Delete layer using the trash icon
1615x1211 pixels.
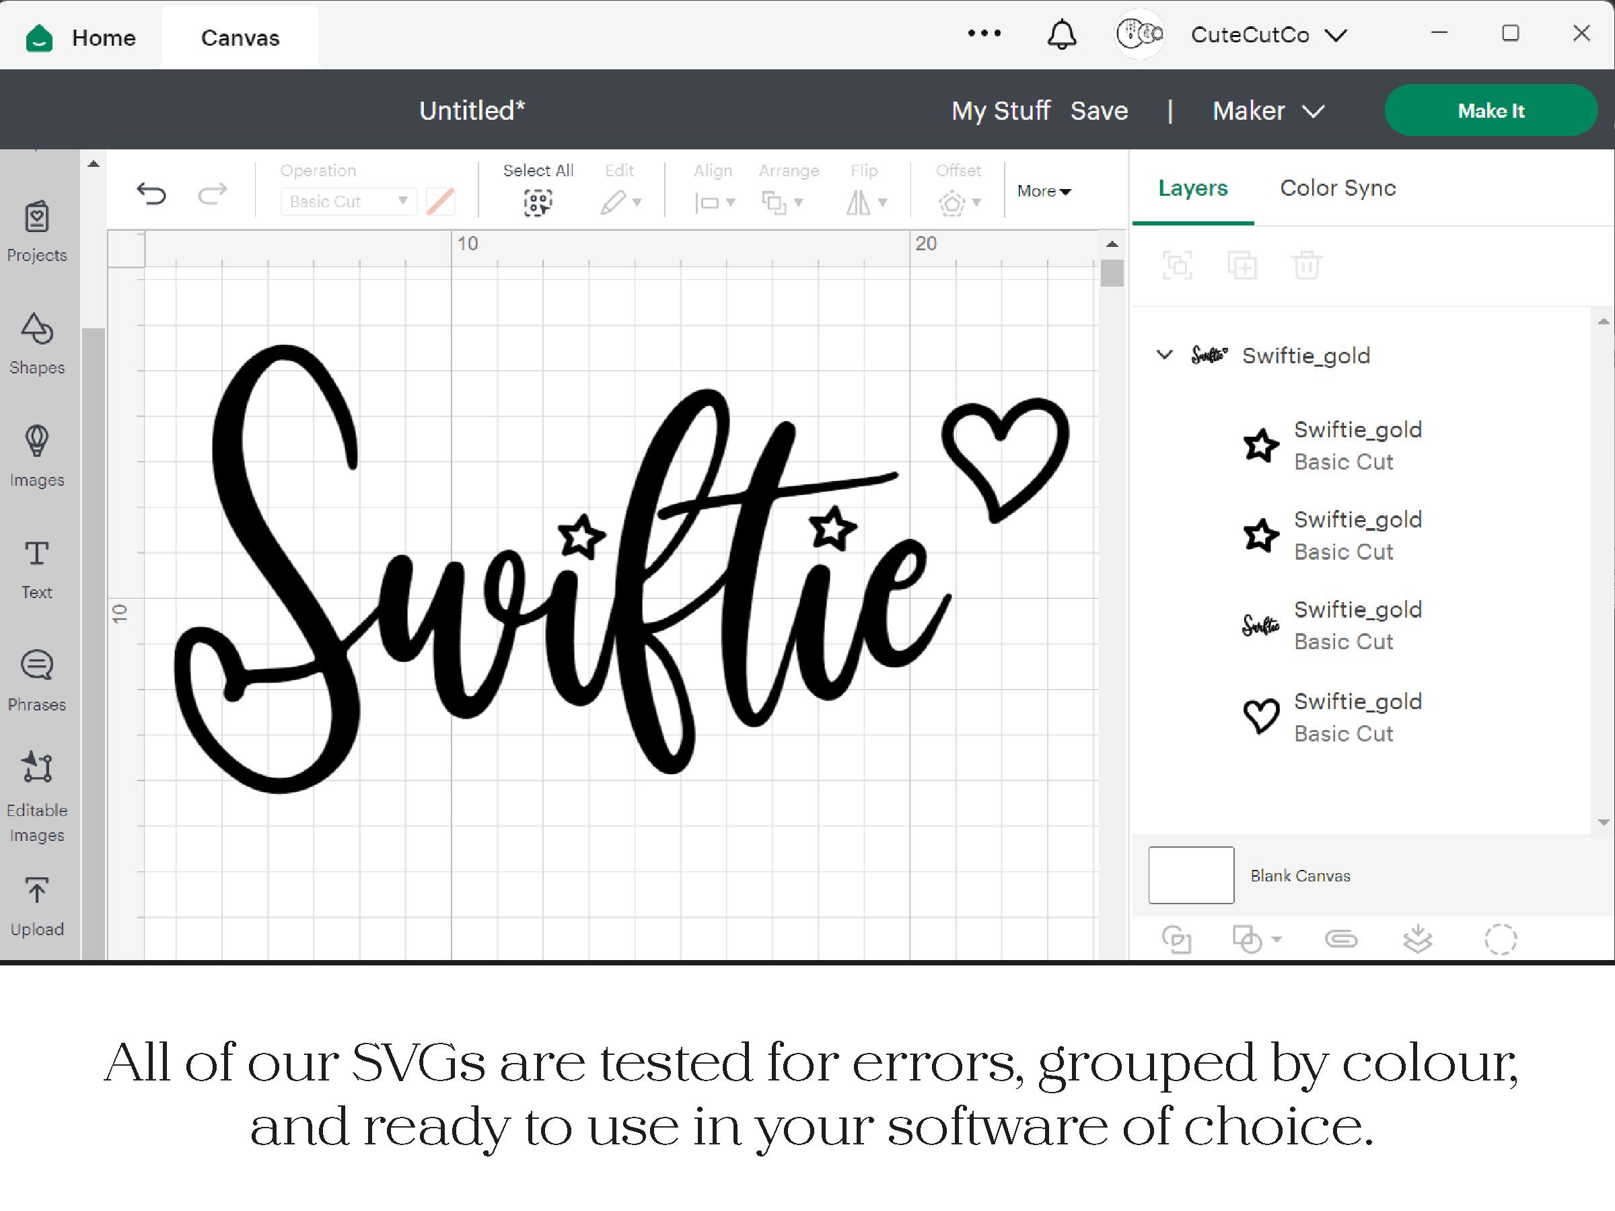(x=1307, y=264)
